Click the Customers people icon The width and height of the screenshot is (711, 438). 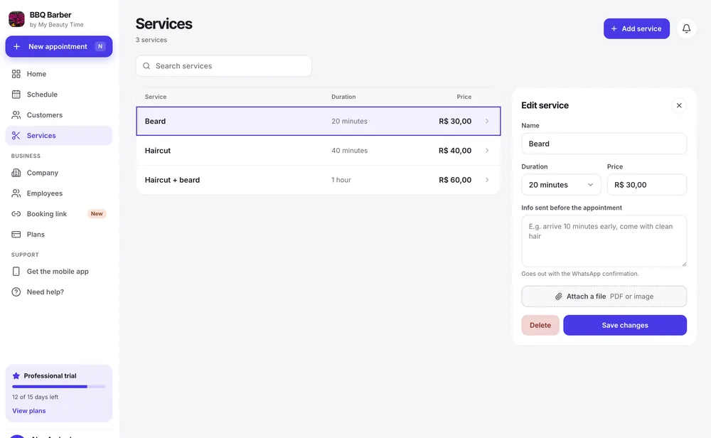16,114
